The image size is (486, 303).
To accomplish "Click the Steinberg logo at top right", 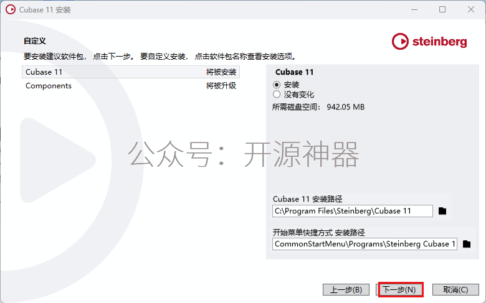I will 429,42.
